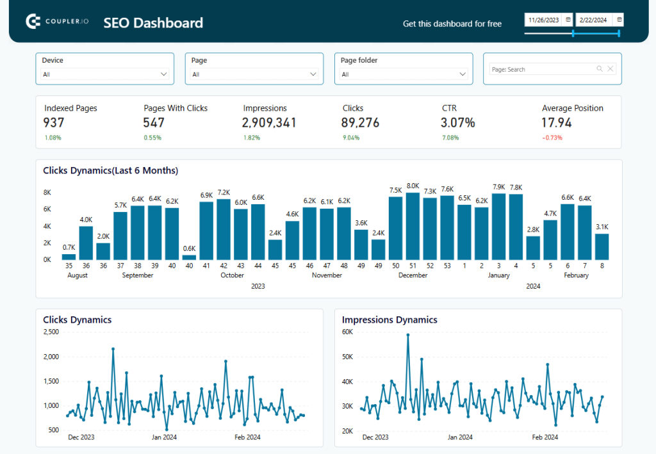Click the SEO Dashboard header title
This screenshot has height=454, width=656.
152,22
